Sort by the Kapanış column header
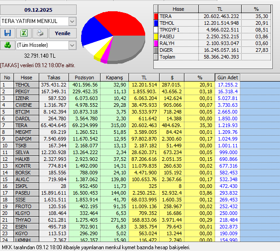280x251 pixels. (115, 78)
